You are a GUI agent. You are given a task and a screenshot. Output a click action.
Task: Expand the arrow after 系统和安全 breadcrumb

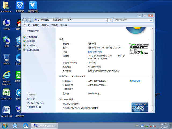[65, 20]
